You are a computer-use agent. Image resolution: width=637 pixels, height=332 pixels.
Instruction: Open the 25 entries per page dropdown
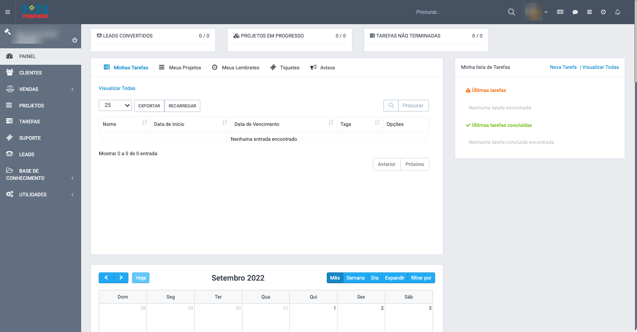115,105
